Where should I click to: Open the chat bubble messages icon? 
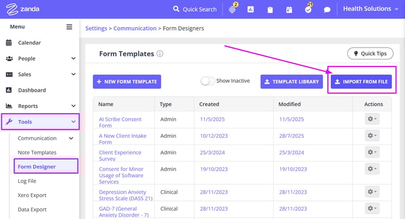pos(327,10)
